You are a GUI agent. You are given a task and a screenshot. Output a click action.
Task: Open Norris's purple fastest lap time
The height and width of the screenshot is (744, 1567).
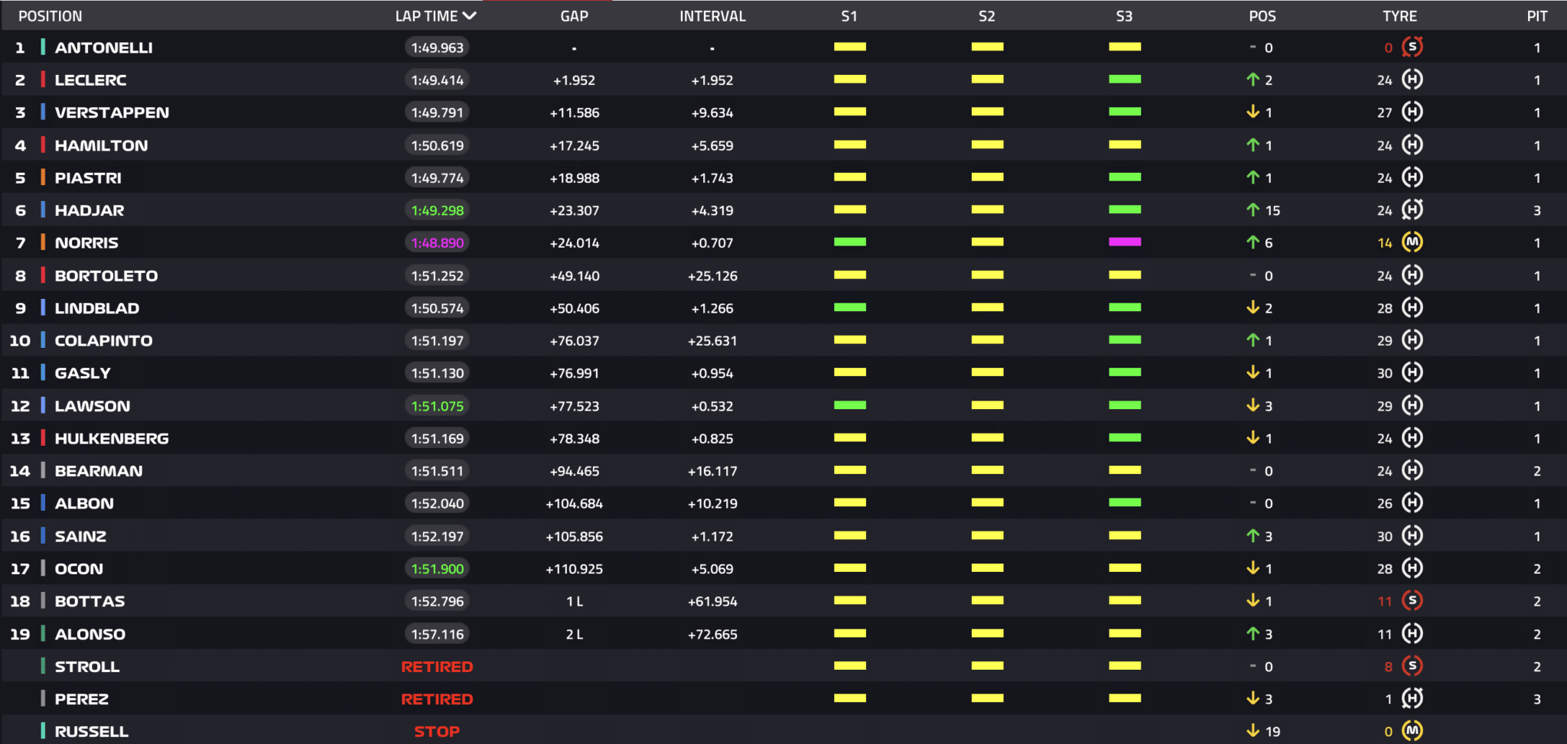pos(437,242)
